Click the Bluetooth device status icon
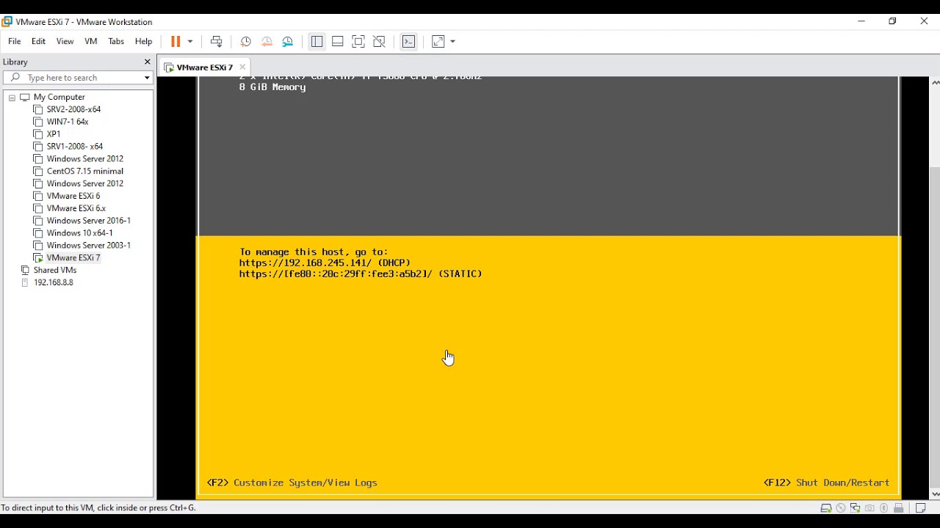Screen dimensions: 940x528 coord(884,508)
